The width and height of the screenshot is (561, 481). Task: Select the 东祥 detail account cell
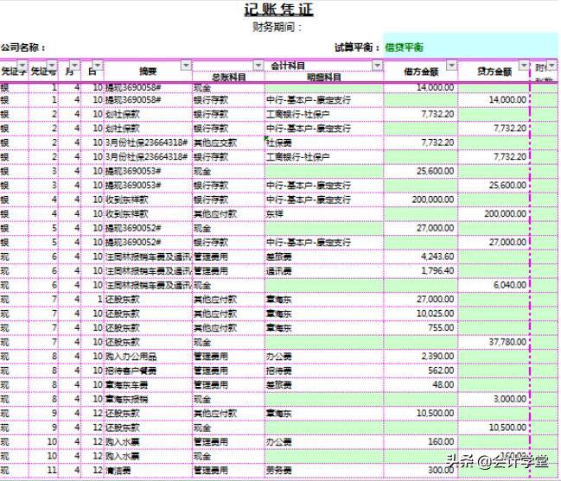coord(324,213)
